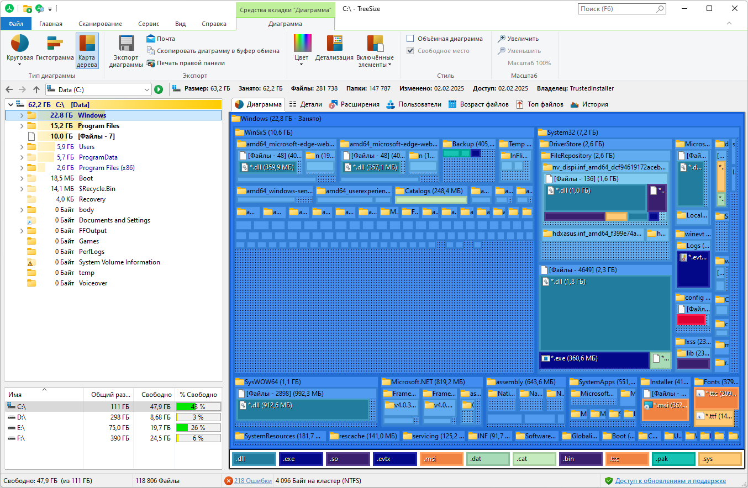Toggle the Свободное место checkbox
Image resolution: width=748 pixels, height=488 pixels.
[x=410, y=51]
